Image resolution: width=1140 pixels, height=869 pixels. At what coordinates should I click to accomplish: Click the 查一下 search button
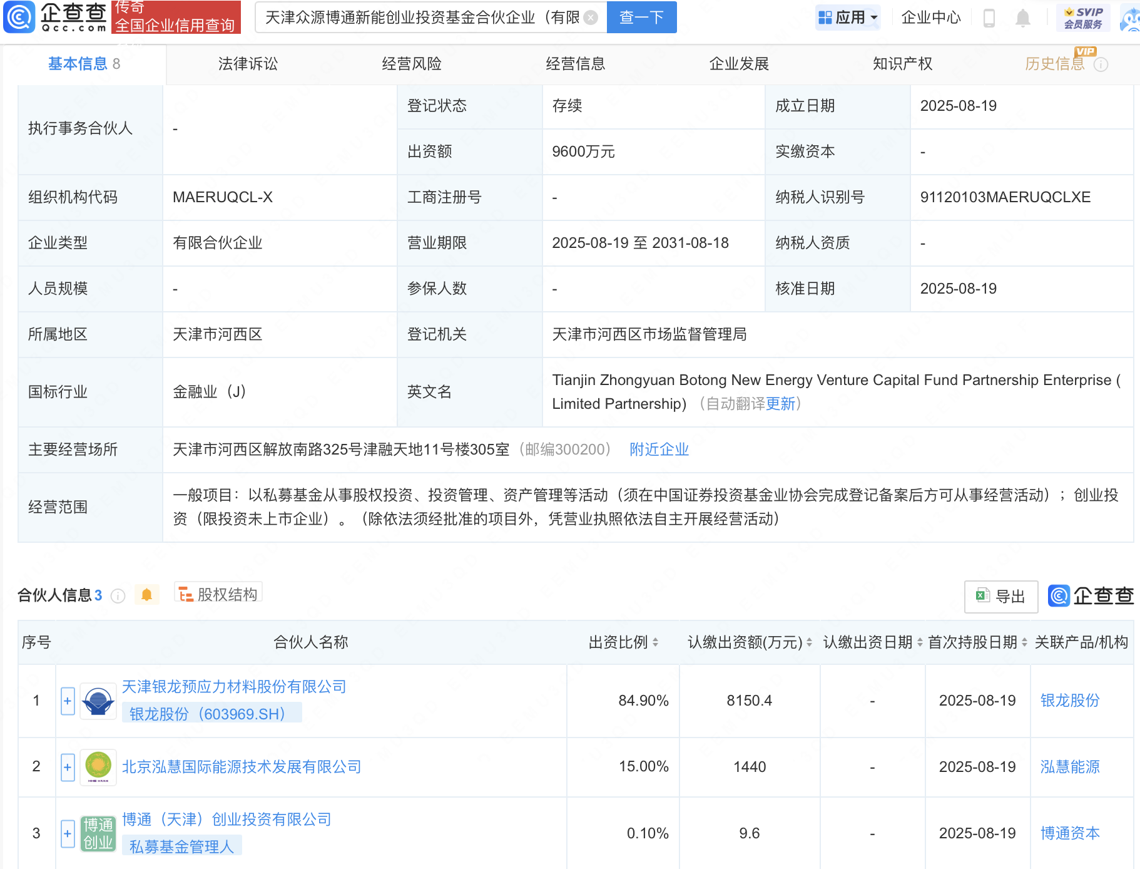(642, 18)
